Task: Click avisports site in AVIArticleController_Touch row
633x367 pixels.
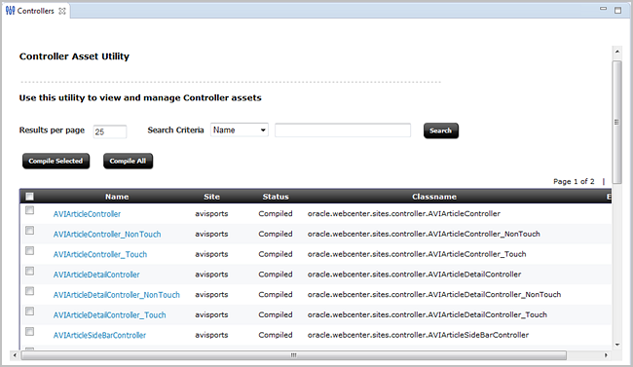Action: [211, 254]
